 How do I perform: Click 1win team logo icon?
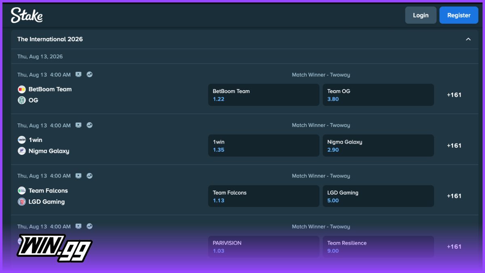(x=22, y=140)
